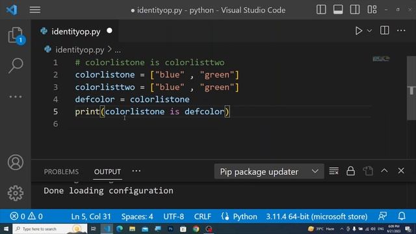This screenshot has width=416, height=234.
Task: Click the "is" operator on line 5
Action: click(x=175, y=112)
